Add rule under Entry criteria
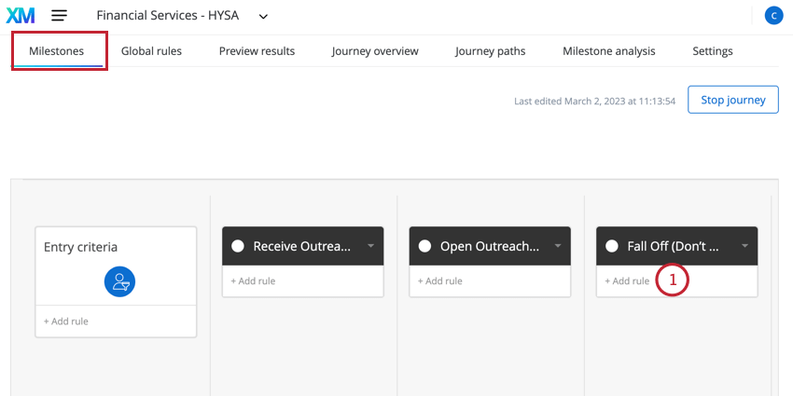The width and height of the screenshot is (793, 396). 65,321
